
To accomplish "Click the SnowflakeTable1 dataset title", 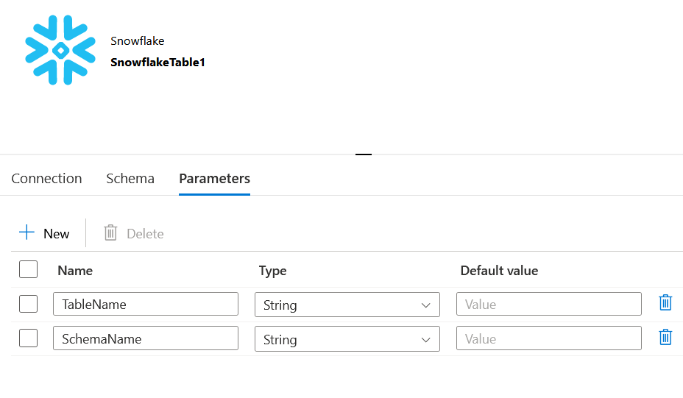I will pyautogui.click(x=158, y=63).
